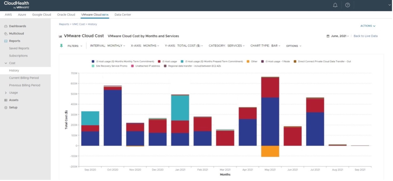
Task: Click the help question mark icon
Action: 348,5
